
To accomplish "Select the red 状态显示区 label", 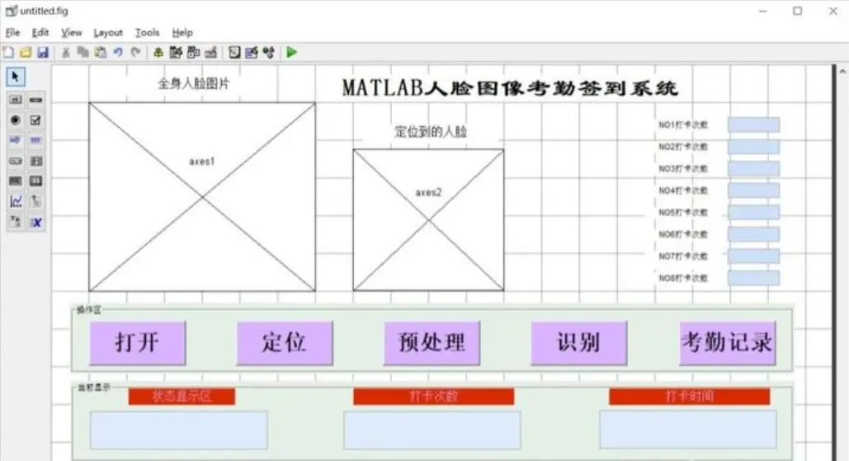I will point(182,397).
